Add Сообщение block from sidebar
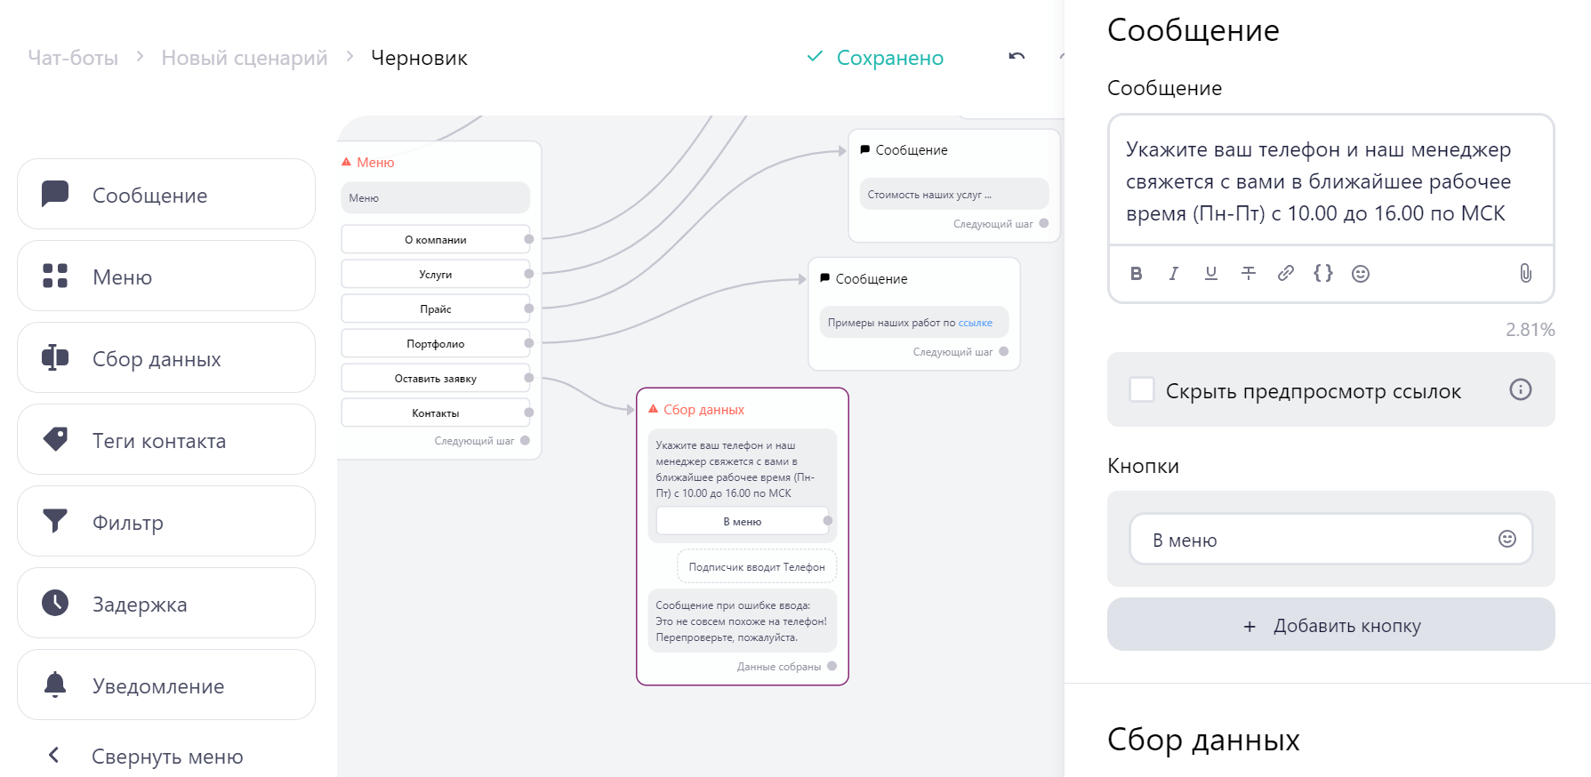The height and width of the screenshot is (777, 1591). click(x=166, y=194)
